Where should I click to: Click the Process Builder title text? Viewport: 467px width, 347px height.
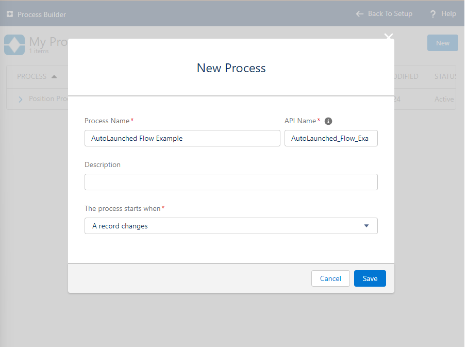point(42,14)
